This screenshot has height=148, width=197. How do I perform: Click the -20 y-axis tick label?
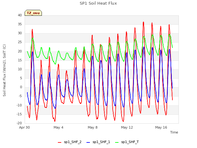pyautogui.click(x=19, y=123)
